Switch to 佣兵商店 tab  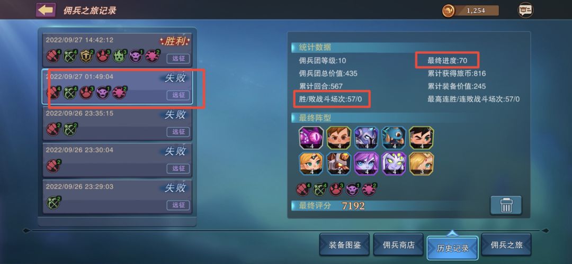398,245
